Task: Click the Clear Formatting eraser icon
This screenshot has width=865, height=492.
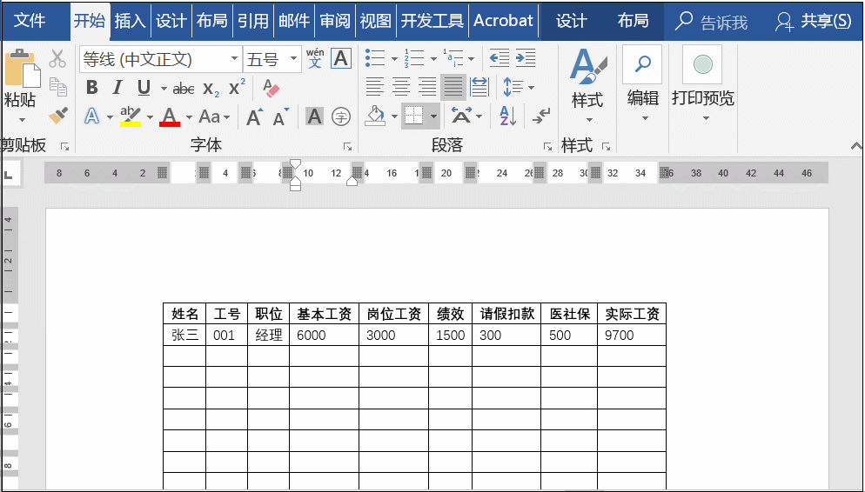Action: [x=271, y=88]
